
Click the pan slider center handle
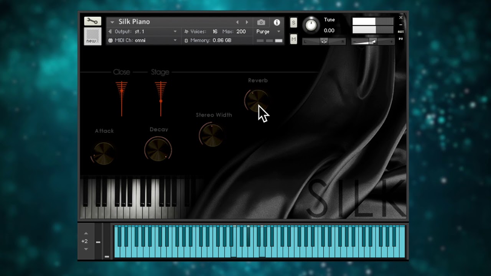(324, 41)
